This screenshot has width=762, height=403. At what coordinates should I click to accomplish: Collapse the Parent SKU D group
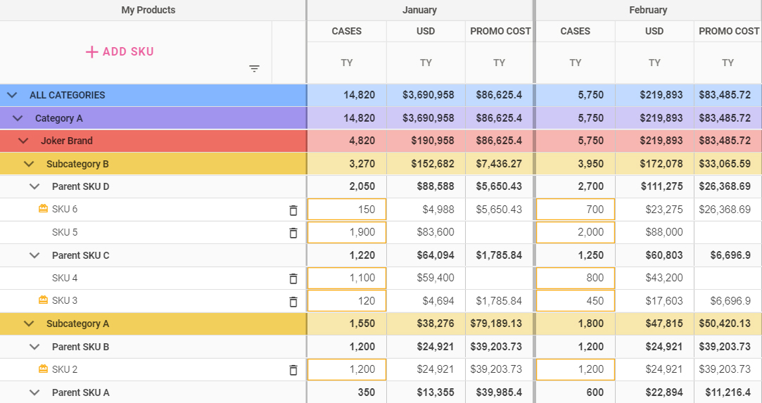pyautogui.click(x=34, y=187)
